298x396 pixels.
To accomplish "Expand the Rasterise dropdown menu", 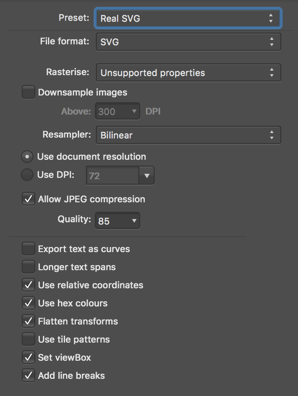I will [x=188, y=73].
